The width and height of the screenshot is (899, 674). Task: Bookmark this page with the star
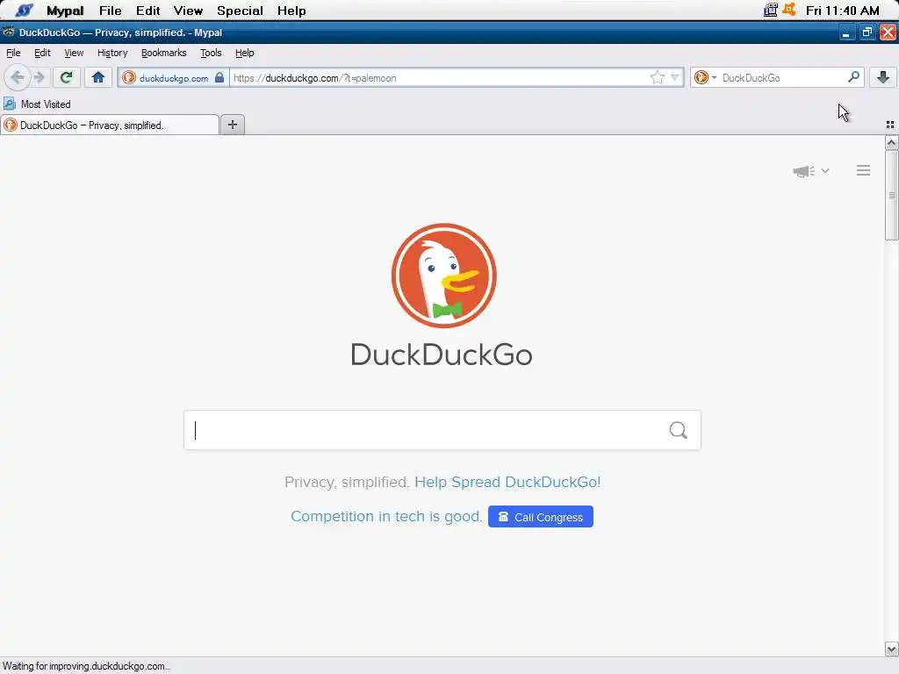(x=657, y=77)
